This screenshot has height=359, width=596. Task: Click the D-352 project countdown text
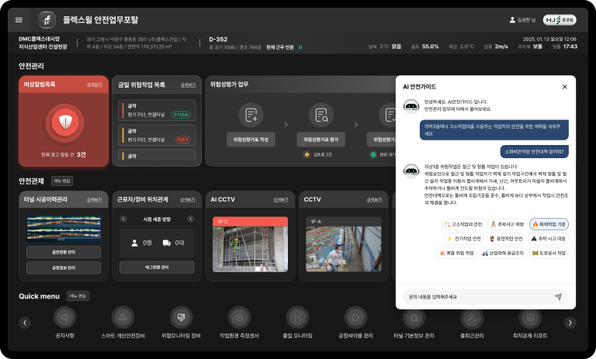218,39
